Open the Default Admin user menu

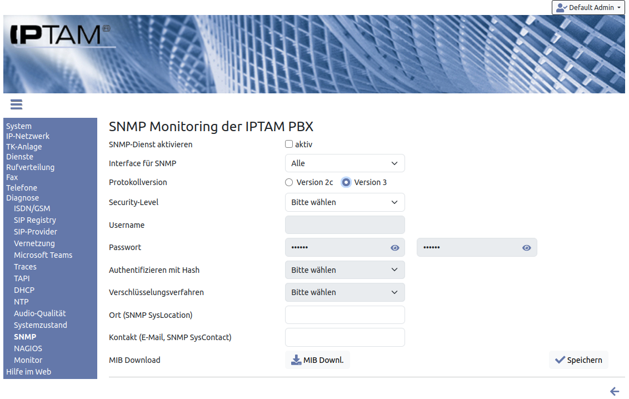(x=588, y=8)
